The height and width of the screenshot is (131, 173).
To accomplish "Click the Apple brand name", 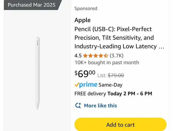I will coord(82,20).
